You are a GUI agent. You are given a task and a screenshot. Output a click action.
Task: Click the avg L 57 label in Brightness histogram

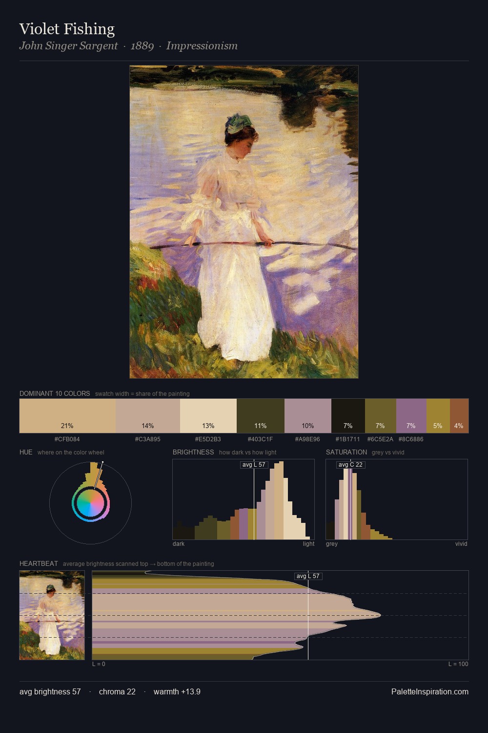point(254,465)
